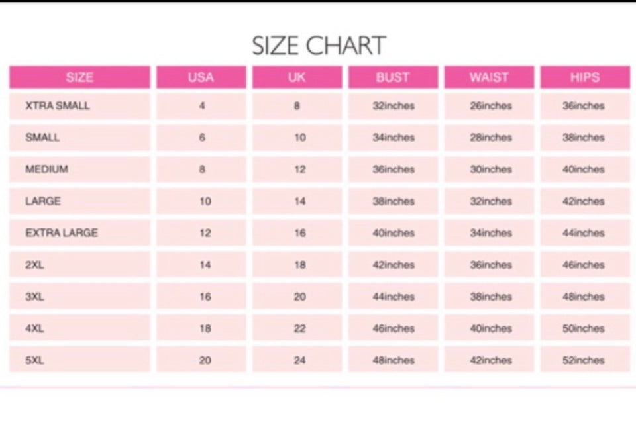Screen dimensions: 636x435
Task: Select the EXTRA LARGE size cell
Action: [62, 233]
